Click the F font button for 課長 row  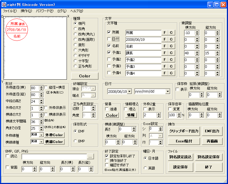tap(165, 53)
